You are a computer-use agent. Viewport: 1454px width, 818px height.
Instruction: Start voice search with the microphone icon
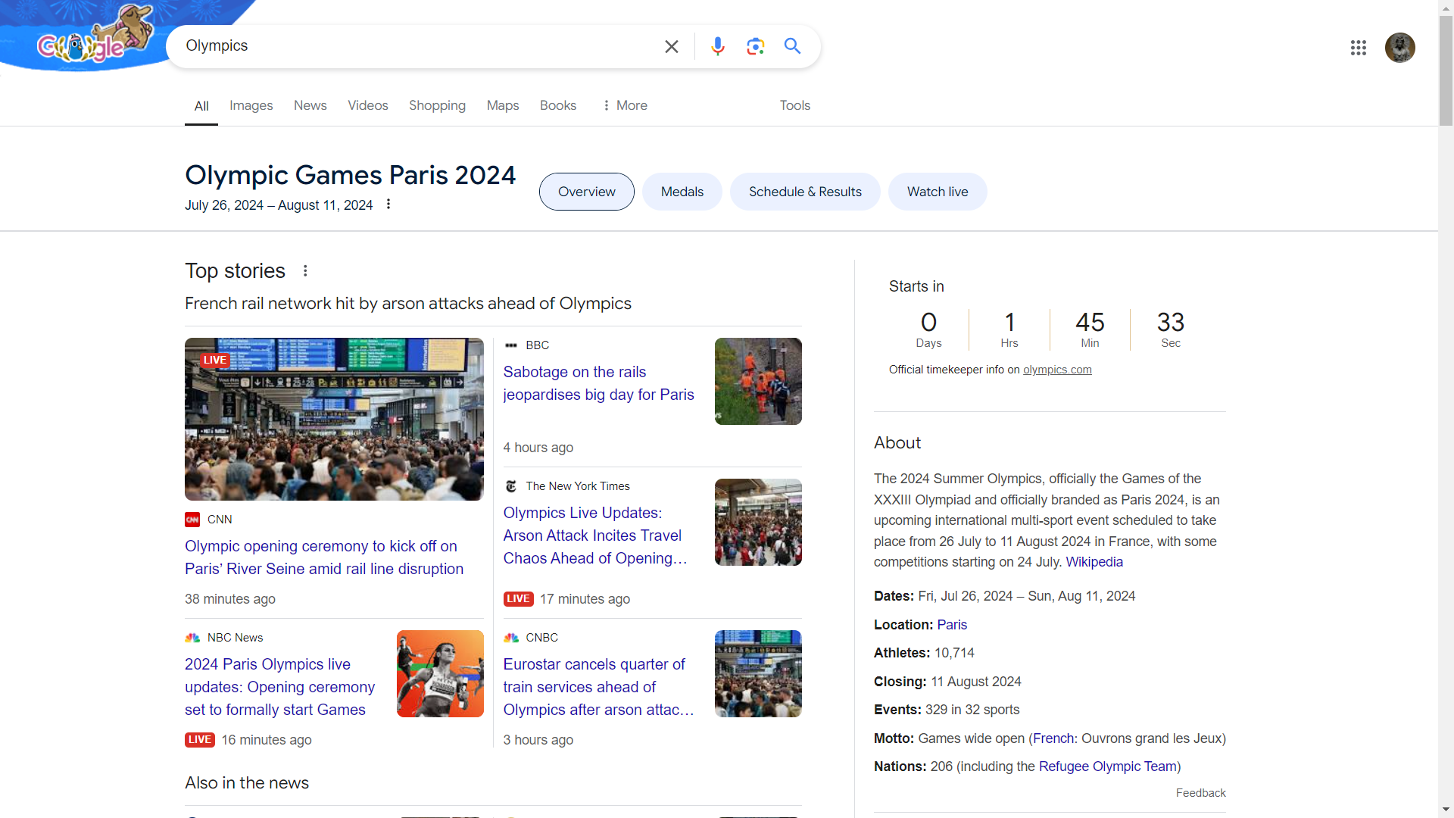pos(717,47)
